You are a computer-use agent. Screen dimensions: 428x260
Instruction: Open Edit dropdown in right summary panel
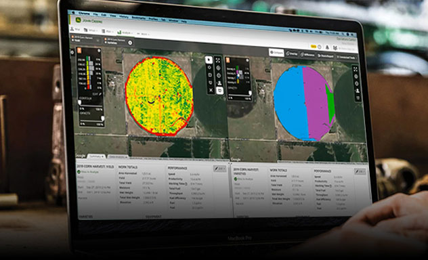click(360, 171)
